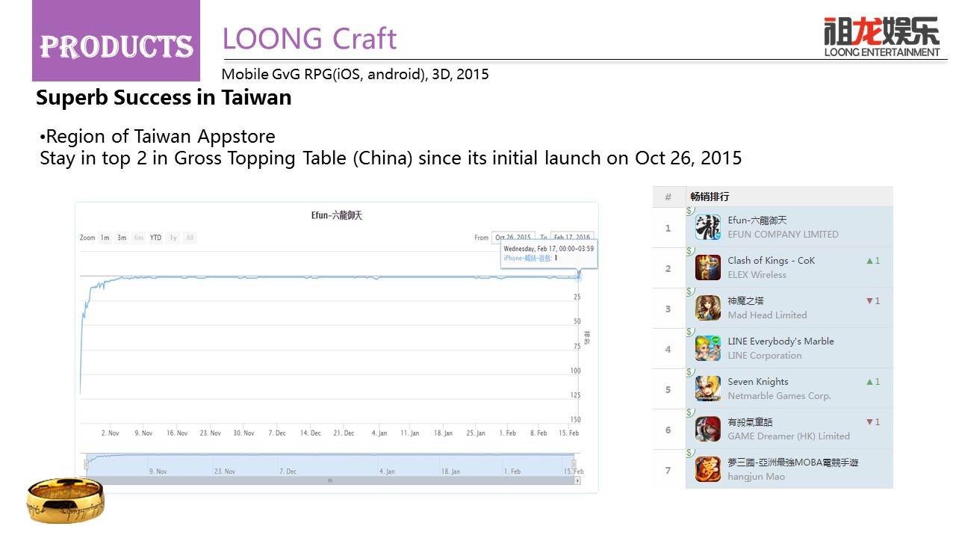The height and width of the screenshot is (538, 956).
Task: Click the 4. Jan main x-axis label
Action: [x=379, y=433]
